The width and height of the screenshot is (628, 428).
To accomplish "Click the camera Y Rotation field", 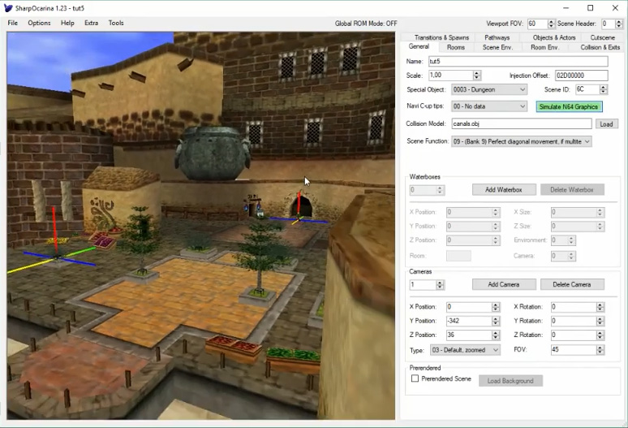I will [574, 321].
